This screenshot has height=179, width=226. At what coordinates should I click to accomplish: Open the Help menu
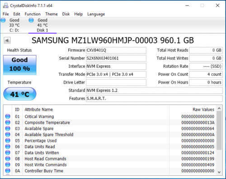tap(78, 14)
